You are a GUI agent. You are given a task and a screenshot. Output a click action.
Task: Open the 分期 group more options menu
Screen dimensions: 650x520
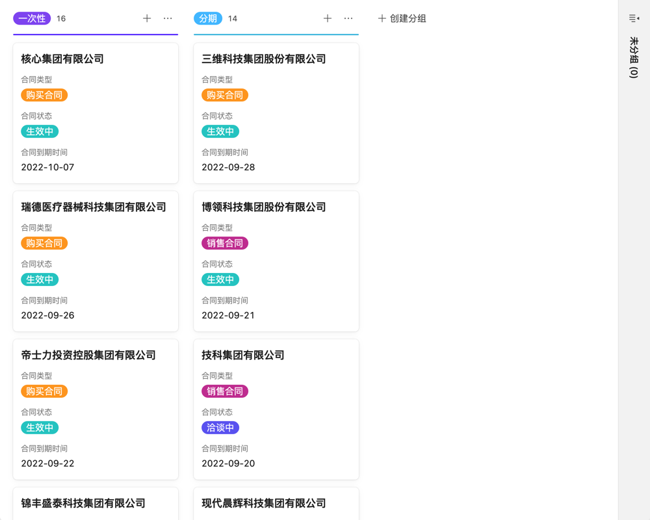pyautogui.click(x=348, y=18)
